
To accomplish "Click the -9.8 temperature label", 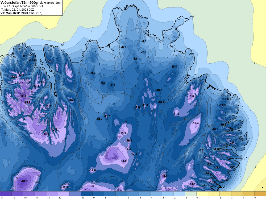I will pyautogui.click(x=112, y=85).
